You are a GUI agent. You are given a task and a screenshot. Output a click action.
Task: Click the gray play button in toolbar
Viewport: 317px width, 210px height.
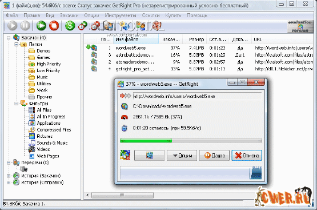(13, 26)
